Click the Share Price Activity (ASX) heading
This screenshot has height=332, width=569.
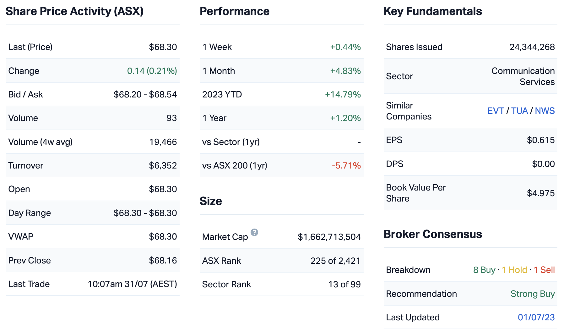coord(74,11)
